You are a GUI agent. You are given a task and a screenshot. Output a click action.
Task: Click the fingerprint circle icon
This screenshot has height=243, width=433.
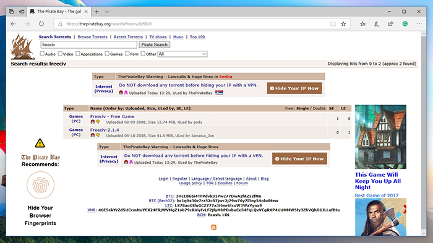pyautogui.click(x=41, y=185)
